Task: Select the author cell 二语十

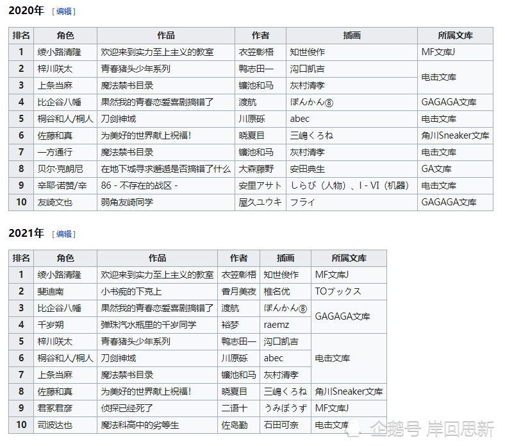Action: pyautogui.click(x=238, y=408)
